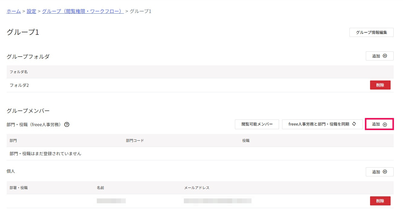Click the グループメンバー section heading
This screenshot has width=403, height=216.
[28, 111]
